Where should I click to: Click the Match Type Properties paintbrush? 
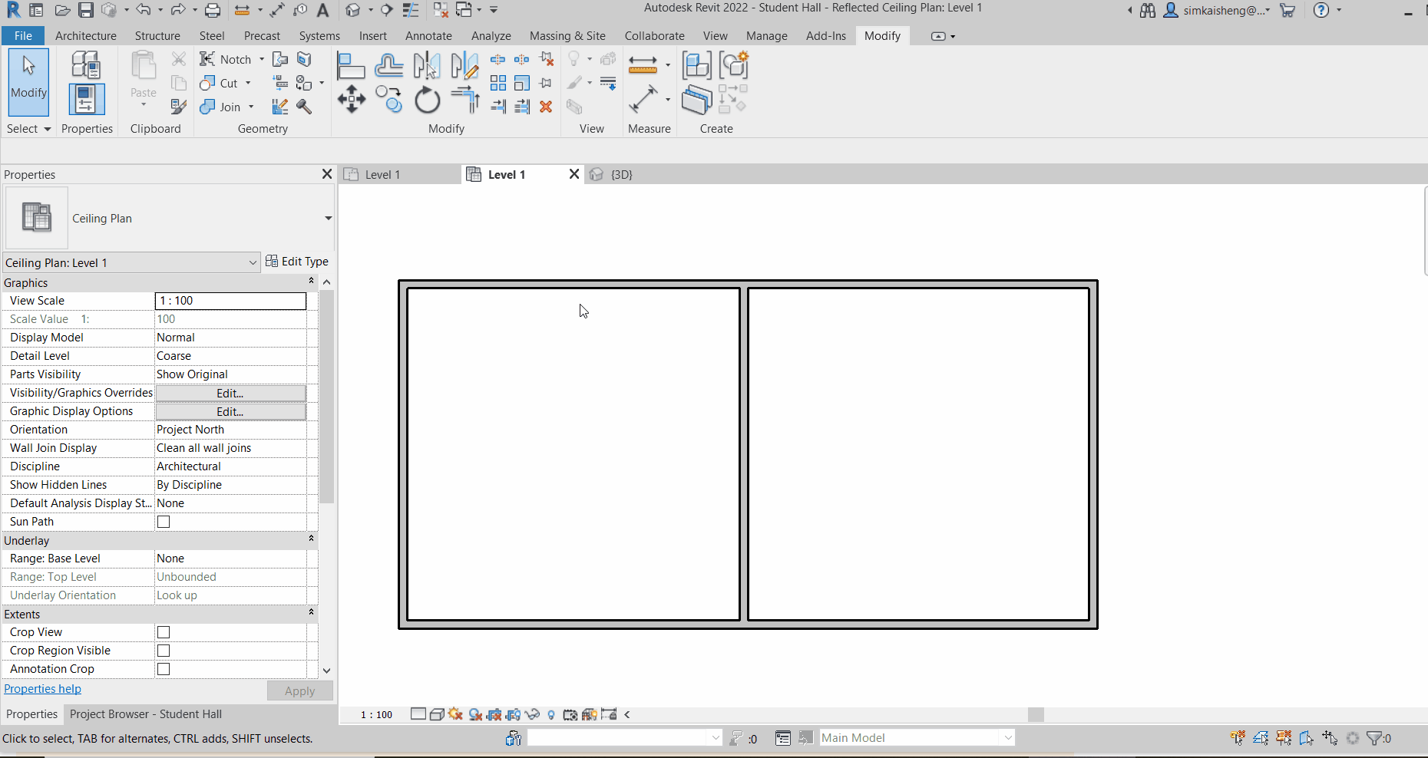click(179, 107)
